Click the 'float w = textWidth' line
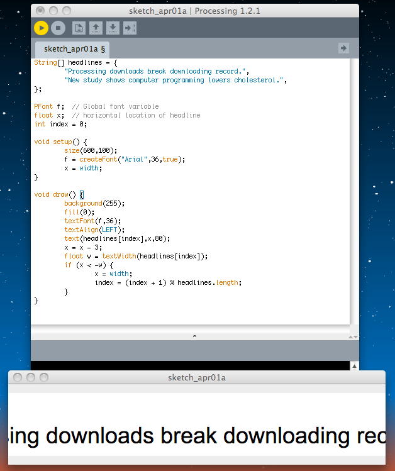The height and width of the screenshot is (471, 395). click(136, 256)
